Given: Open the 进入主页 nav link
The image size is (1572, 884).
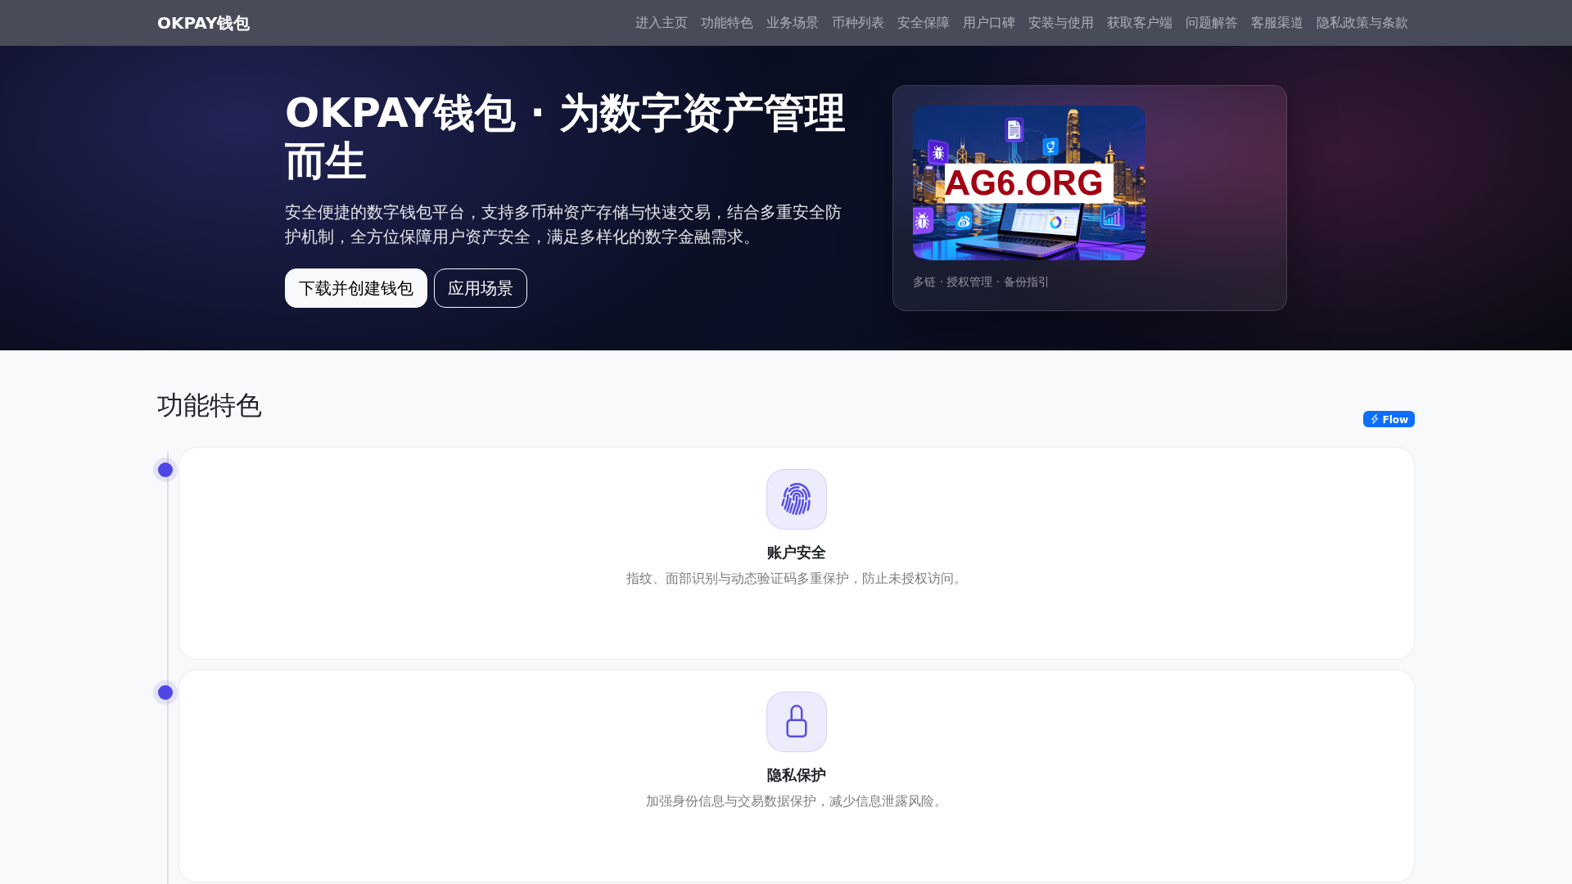Looking at the screenshot, I should tap(662, 23).
